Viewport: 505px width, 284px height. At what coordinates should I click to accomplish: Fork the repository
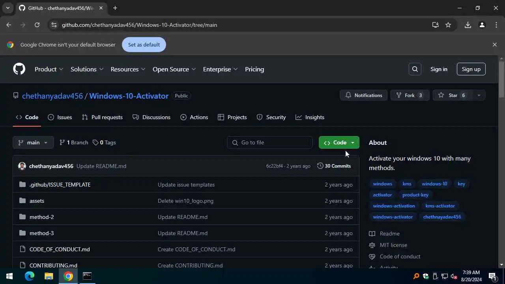410,95
